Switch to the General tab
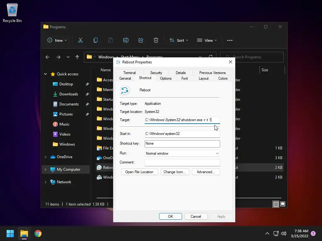Screen dimensions: 322x241 [125, 78]
